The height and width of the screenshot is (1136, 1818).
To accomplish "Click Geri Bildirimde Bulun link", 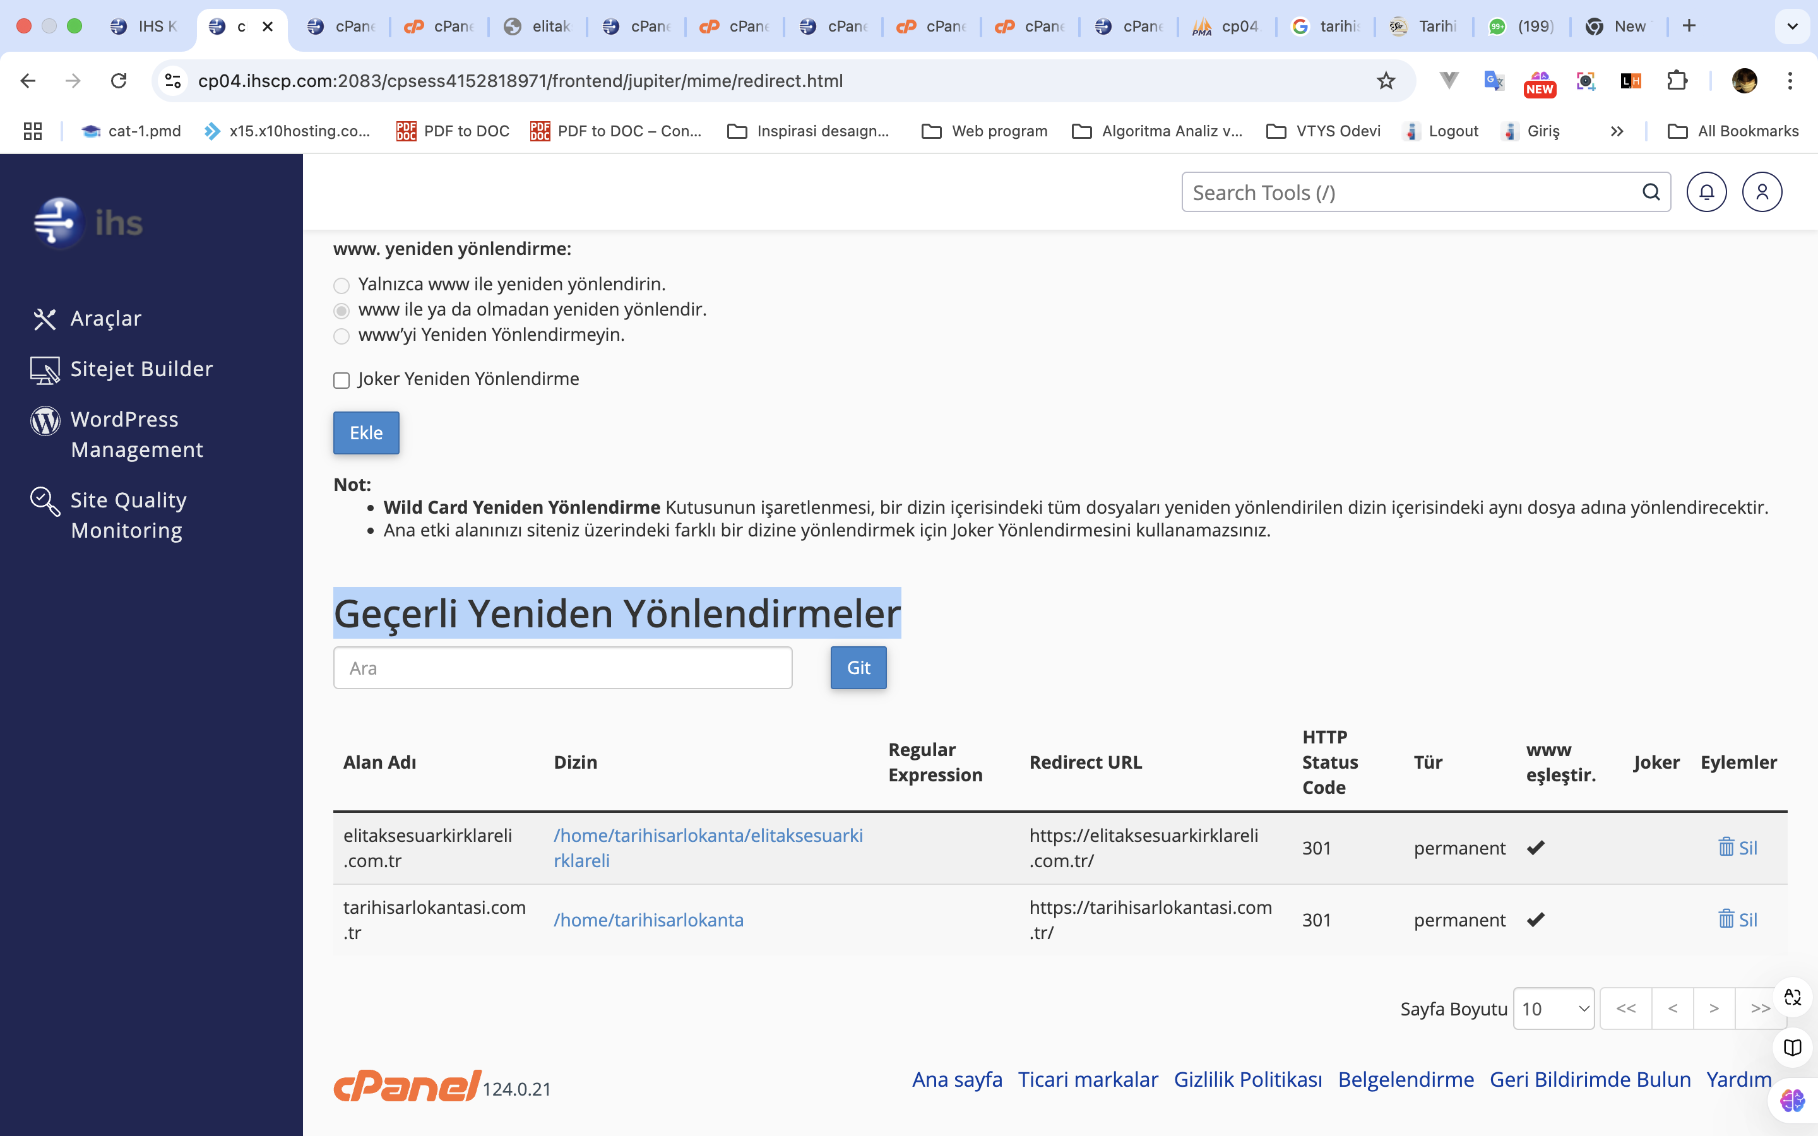I will (1589, 1079).
